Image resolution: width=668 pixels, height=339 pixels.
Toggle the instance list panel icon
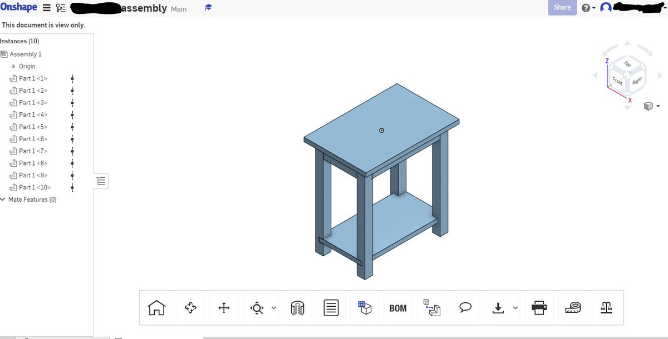(x=101, y=181)
